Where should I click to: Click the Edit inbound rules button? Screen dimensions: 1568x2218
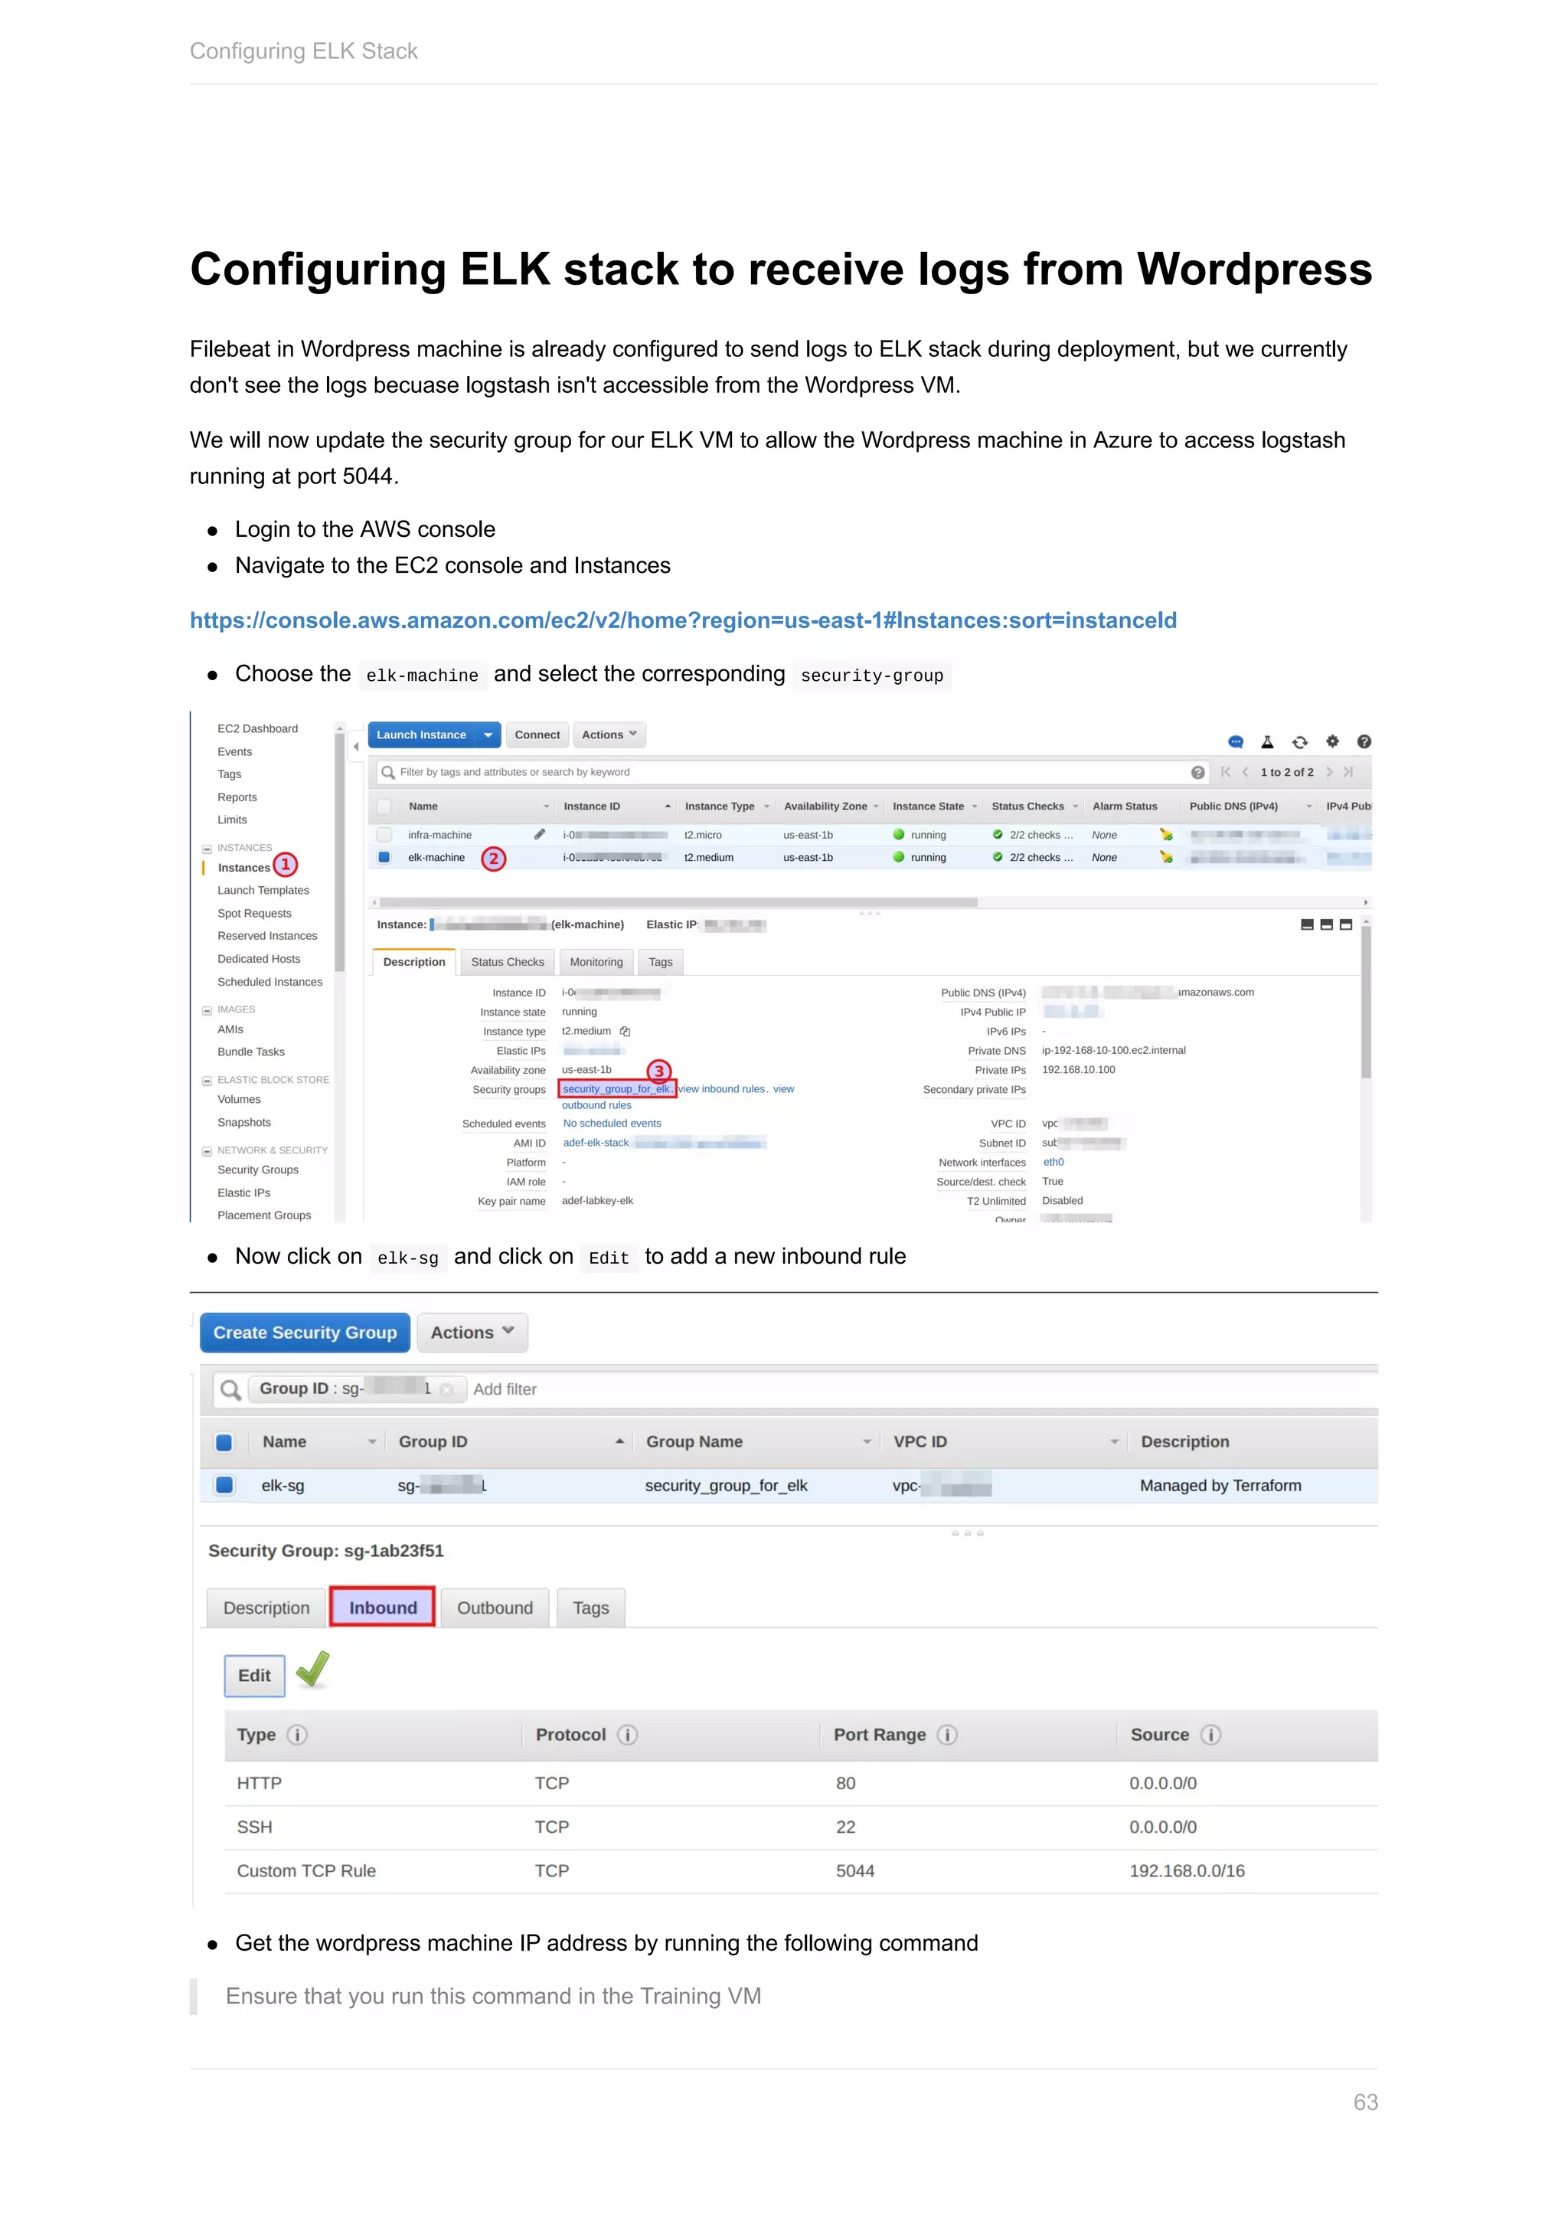(254, 1675)
